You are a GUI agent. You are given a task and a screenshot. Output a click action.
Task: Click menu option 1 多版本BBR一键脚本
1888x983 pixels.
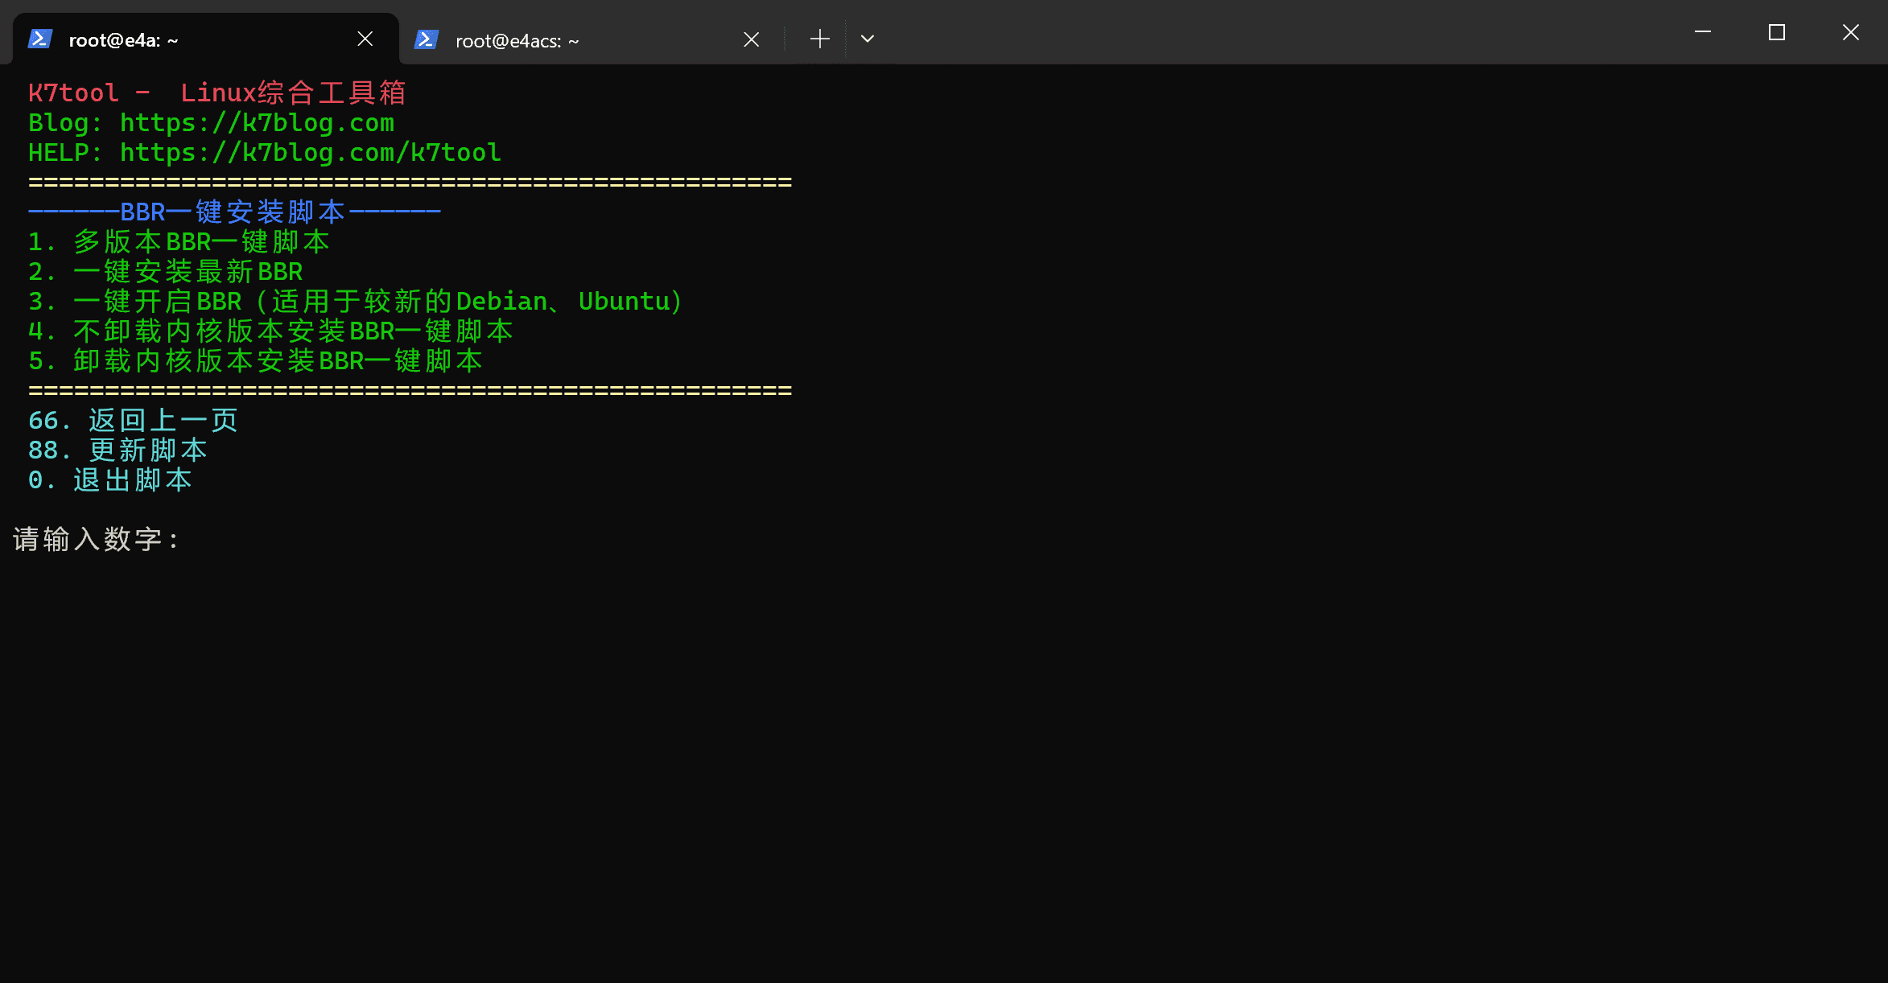pos(179,242)
